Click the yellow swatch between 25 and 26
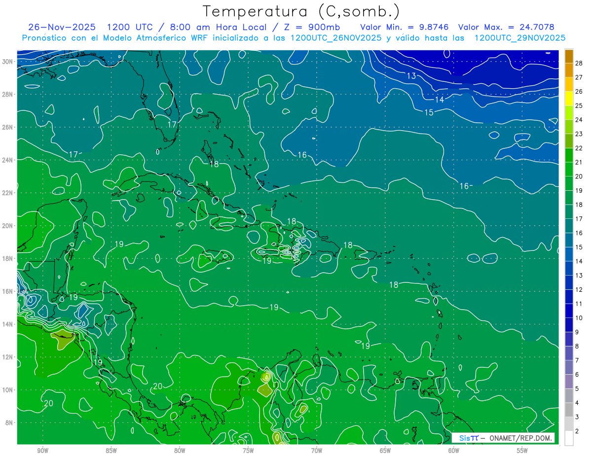 pyautogui.click(x=569, y=98)
